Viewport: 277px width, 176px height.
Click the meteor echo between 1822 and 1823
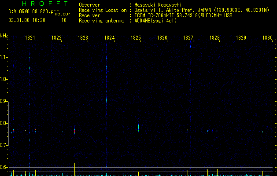pos(75,131)
